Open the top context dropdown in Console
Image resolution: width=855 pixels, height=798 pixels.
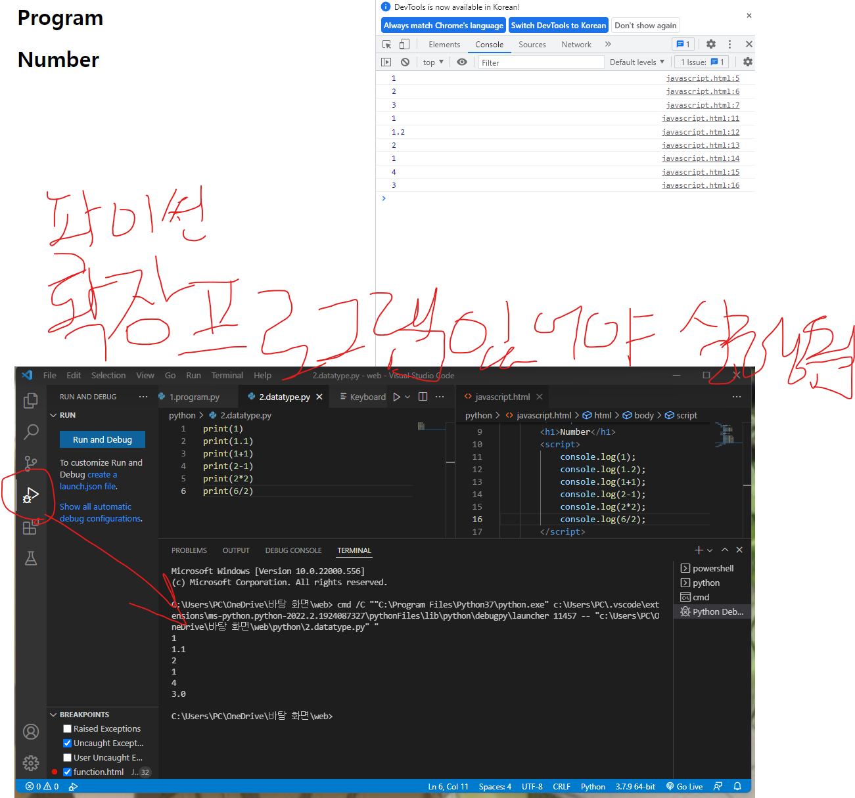point(433,62)
